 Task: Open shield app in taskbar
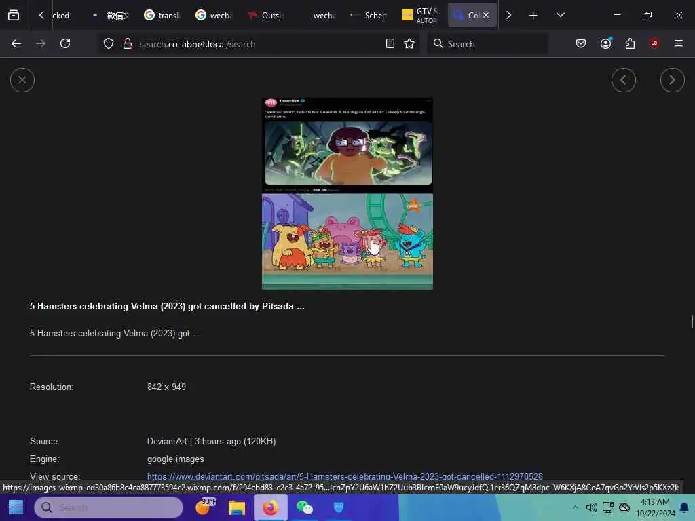click(338, 507)
